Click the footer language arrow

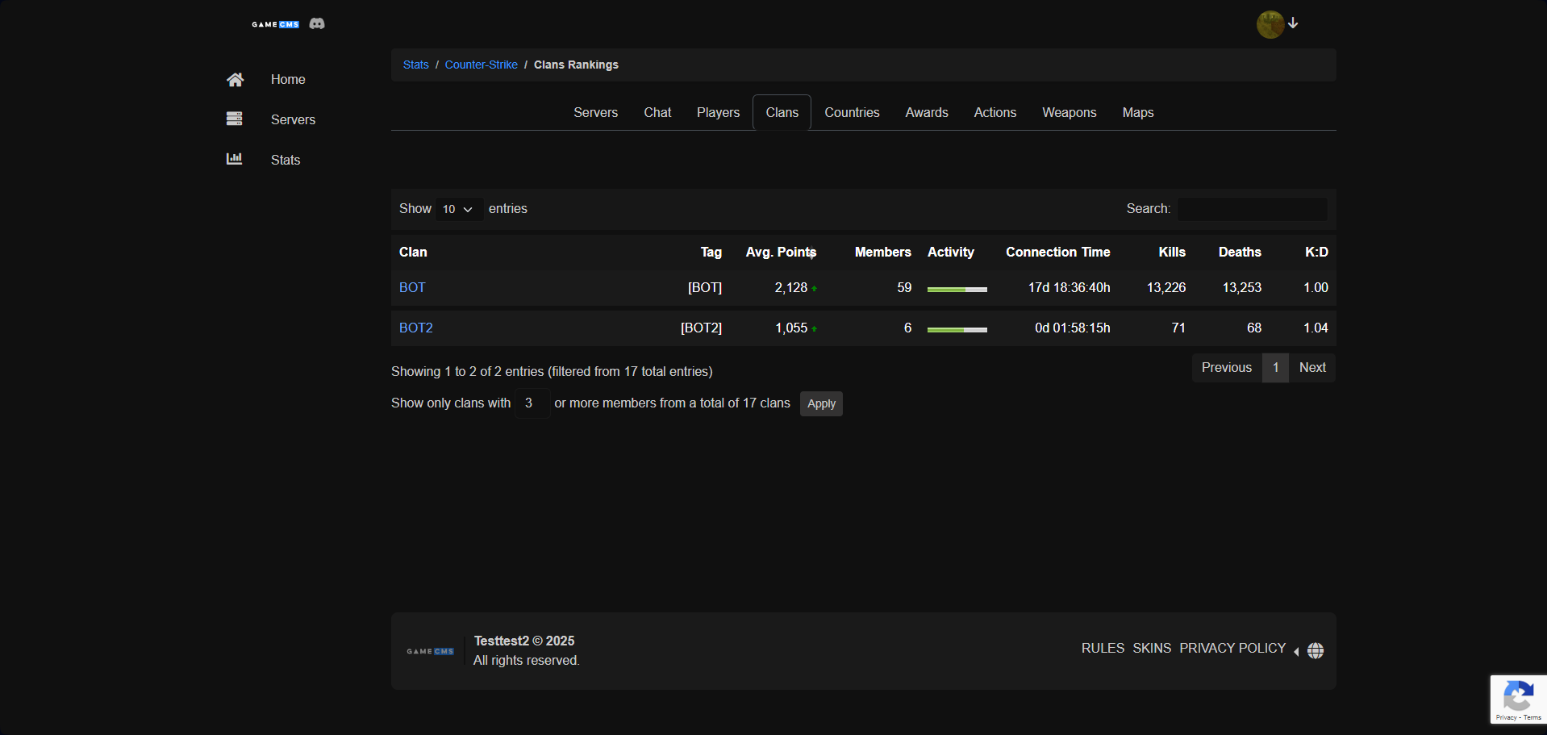coord(1296,652)
